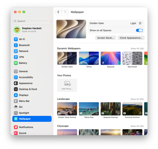Click the VPN sidebar icon
Viewport: 158px width, 149px height.
coord(16,57)
